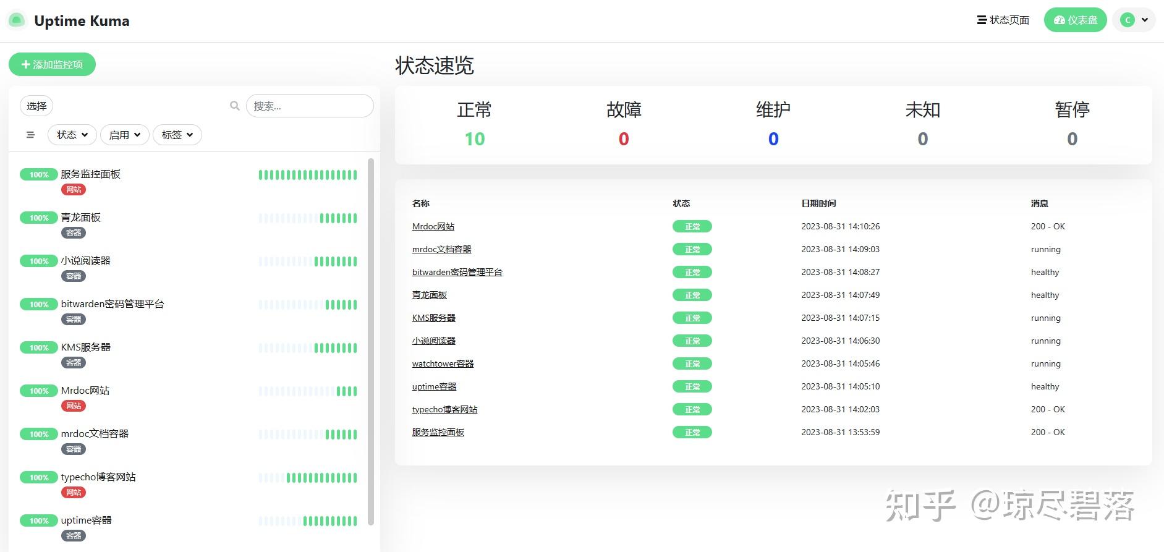
Task: Click '200 - OK' in typecho博客网站 row
Action: click(1048, 409)
